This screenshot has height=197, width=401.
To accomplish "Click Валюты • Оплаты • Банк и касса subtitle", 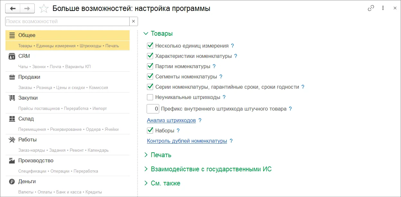I will pyautogui.click(x=60, y=192).
